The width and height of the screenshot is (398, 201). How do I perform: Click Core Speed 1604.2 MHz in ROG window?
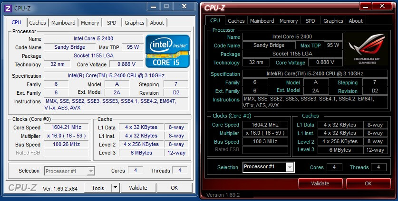pyautogui.click(x=265, y=125)
